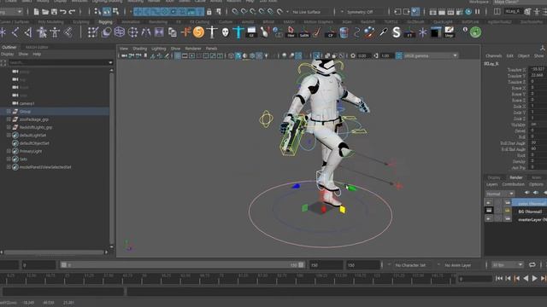The width and height of the screenshot is (547, 307).
Task: Click the Redo arrow icon
Action: 72,12
